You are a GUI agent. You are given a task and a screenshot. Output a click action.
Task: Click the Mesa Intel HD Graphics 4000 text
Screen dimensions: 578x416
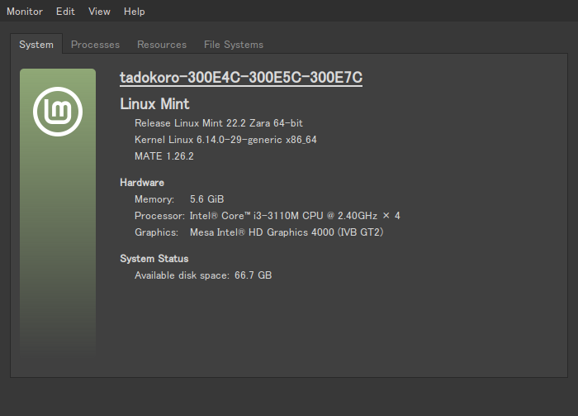pyautogui.click(x=287, y=232)
